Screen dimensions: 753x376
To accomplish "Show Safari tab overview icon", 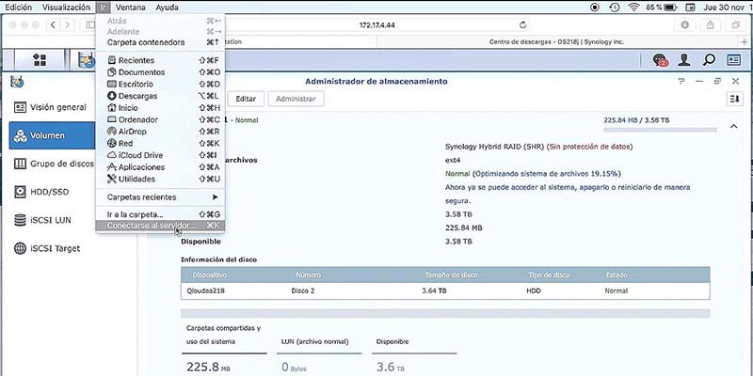I will [735, 25].
